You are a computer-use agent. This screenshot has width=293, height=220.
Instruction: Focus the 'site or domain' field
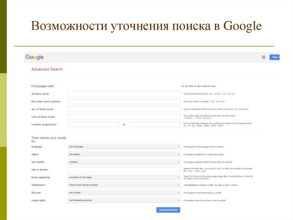point(124,170)
